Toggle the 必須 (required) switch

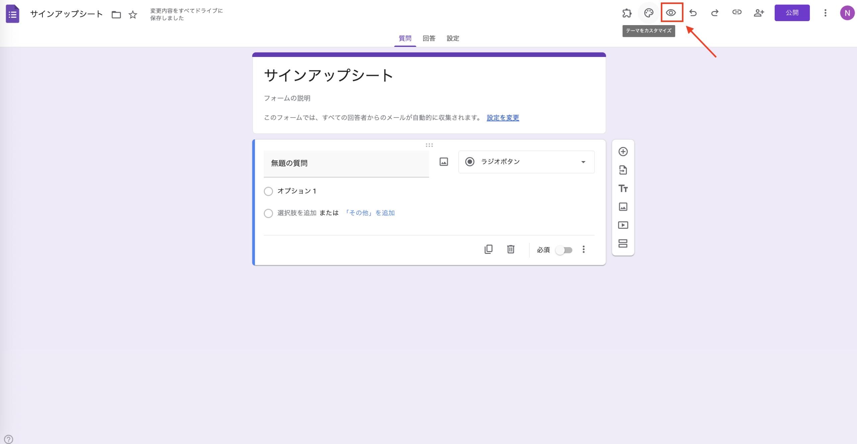point(564,249)
